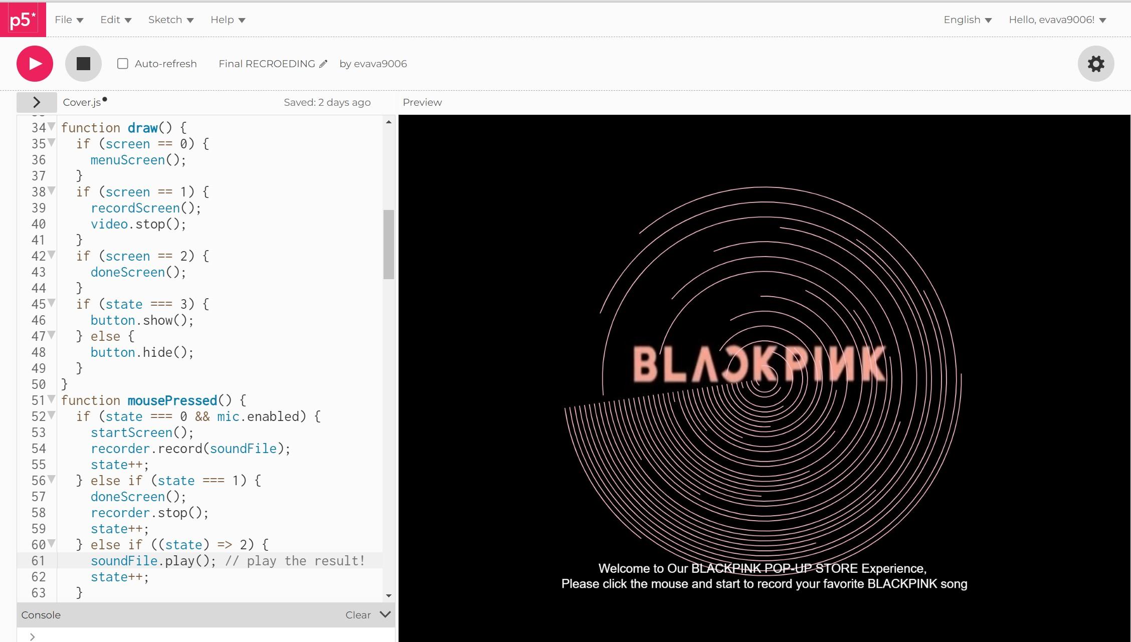Click the code editor vertical scrollbar thumb
1131x642 pixels.
pos(389,244)
